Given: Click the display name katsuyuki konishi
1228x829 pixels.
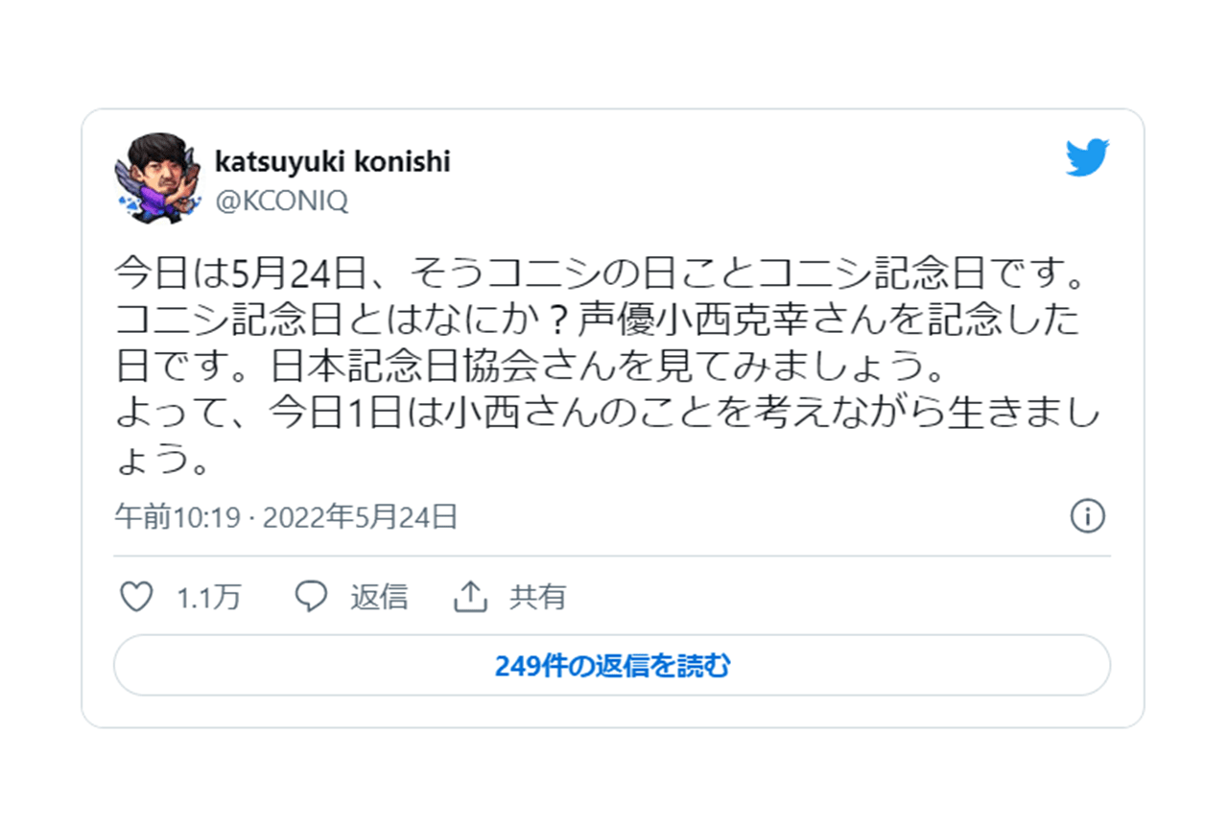Looking at the screenshot, I should 332,161.
